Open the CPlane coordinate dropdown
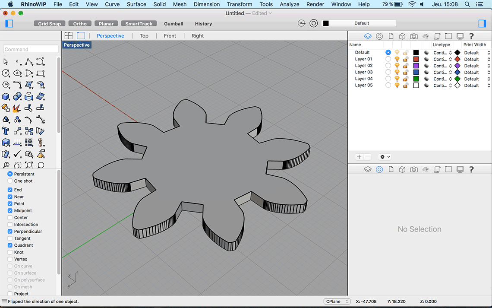The image size is (492, 308). coord(337,302)
